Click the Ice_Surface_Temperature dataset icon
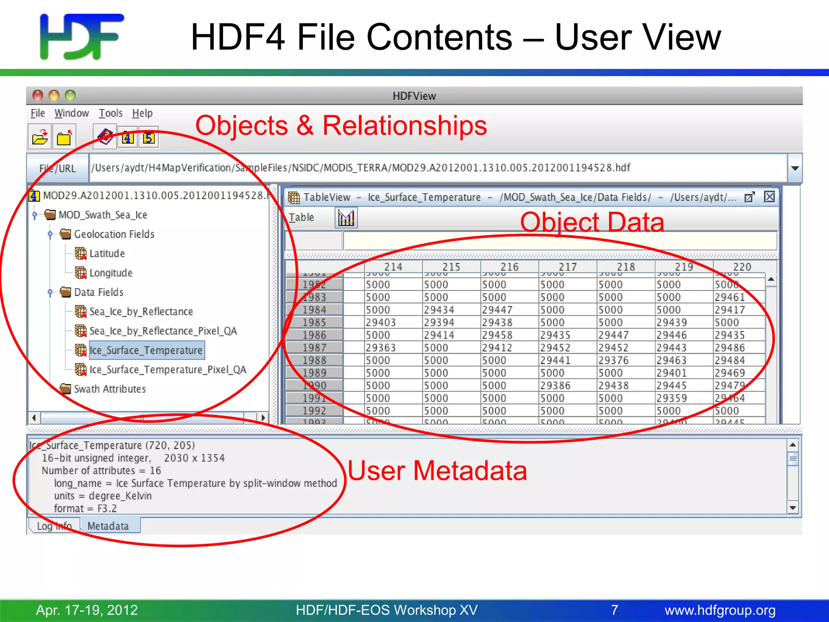 [81, 350]
